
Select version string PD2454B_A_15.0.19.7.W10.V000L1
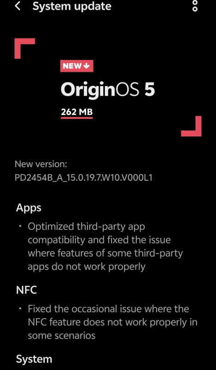[83, 178]
